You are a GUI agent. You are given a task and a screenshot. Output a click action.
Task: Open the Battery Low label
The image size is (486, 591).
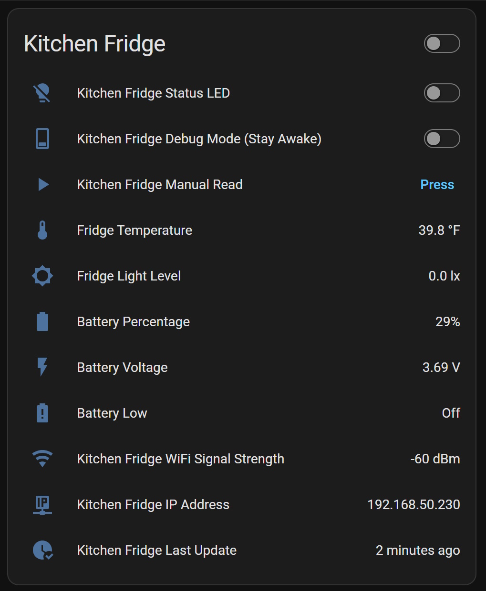112,413
